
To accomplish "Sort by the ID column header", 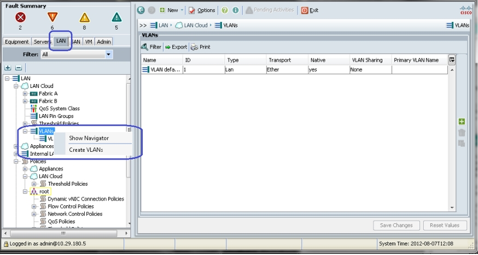I will [203, 60].
